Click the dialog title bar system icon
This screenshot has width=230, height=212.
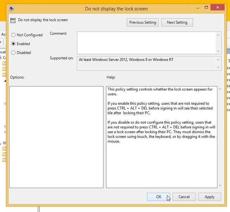tap(12, 9)
